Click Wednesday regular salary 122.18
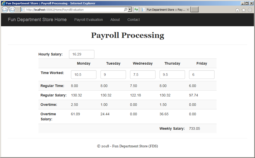 (x=135, y=95)
